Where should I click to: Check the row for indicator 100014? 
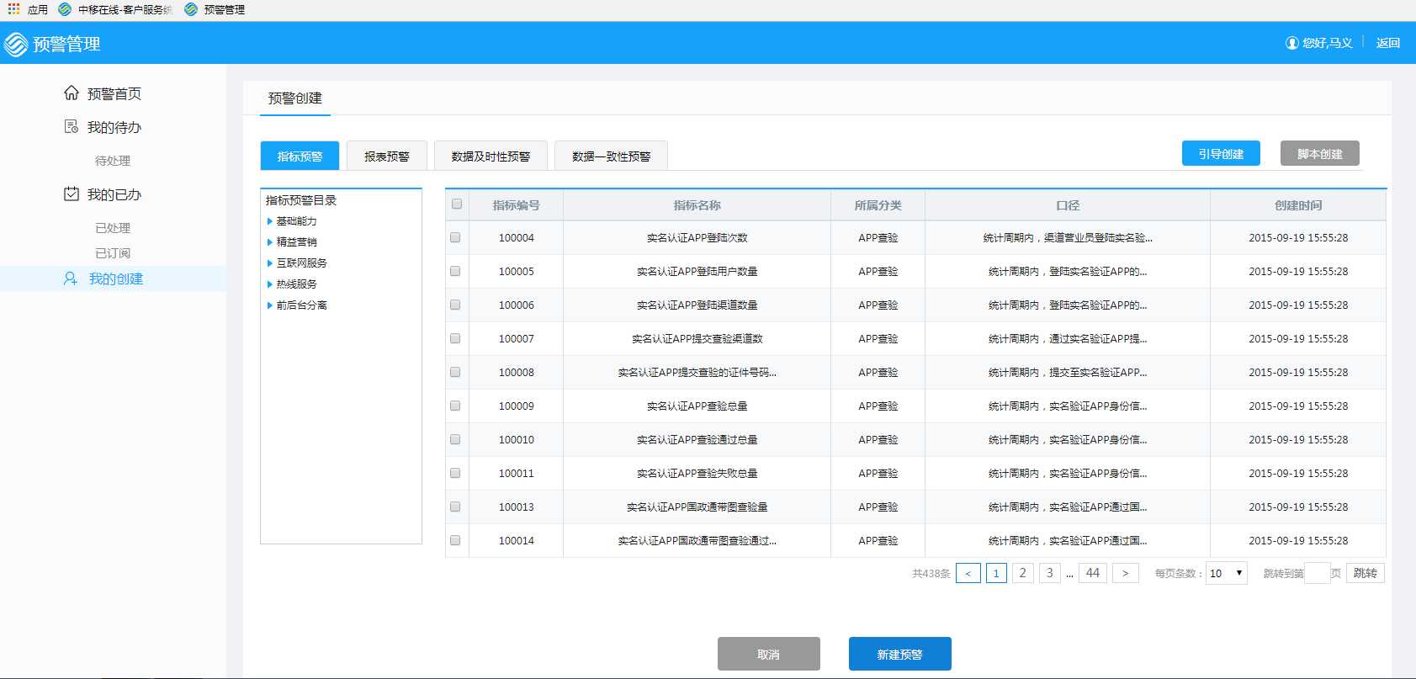click(455, 540)
